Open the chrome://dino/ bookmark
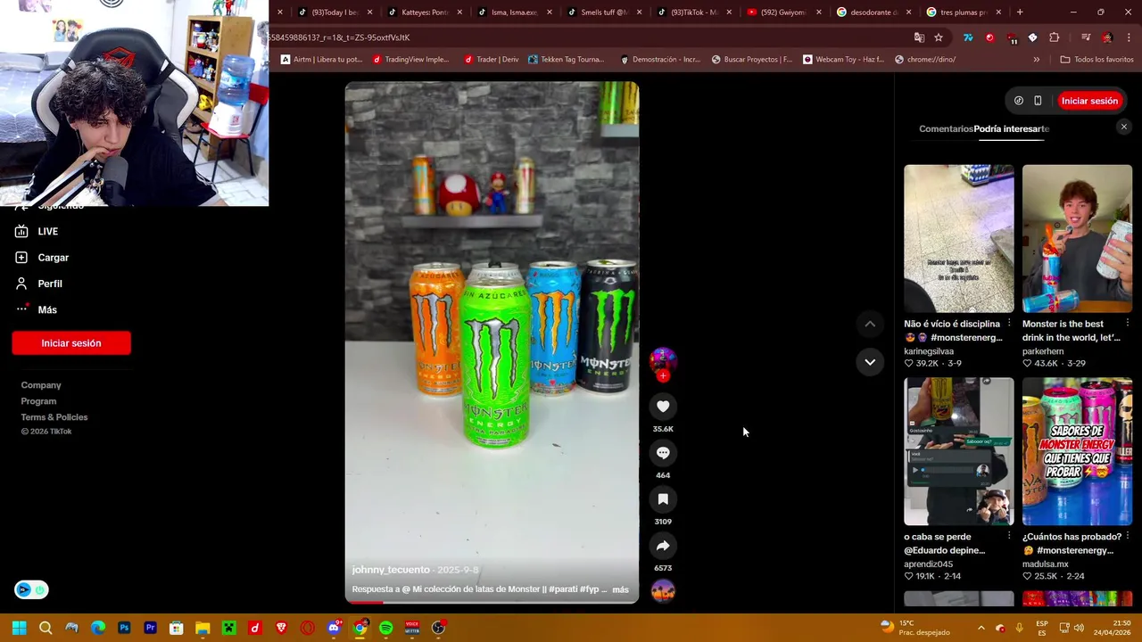Viewport: 1142px width, 642px height. 925,60
